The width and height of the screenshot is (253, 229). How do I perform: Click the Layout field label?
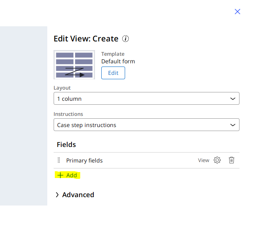pos(62,88)
